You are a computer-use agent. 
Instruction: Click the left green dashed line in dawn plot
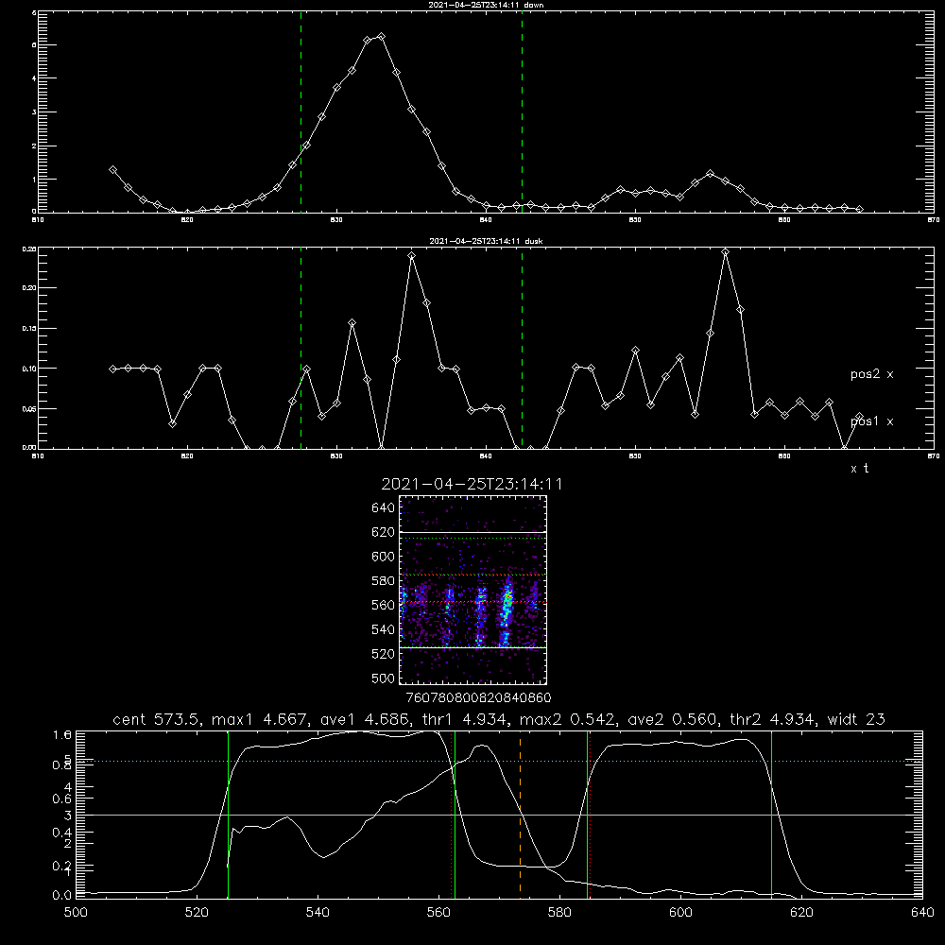(x=301, y=112)
